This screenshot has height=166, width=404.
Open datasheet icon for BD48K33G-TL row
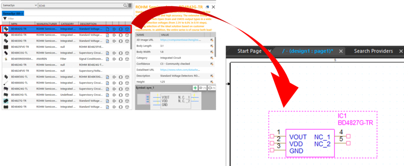click(108, 53)
